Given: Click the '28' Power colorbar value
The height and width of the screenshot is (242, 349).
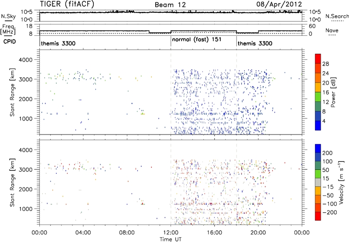Looking at the screenshot, I should point(325,64).
